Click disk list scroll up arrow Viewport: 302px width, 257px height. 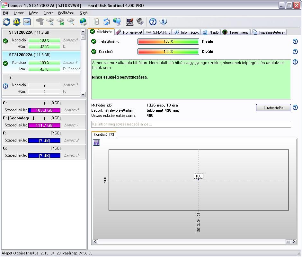(x=83, y=31)
